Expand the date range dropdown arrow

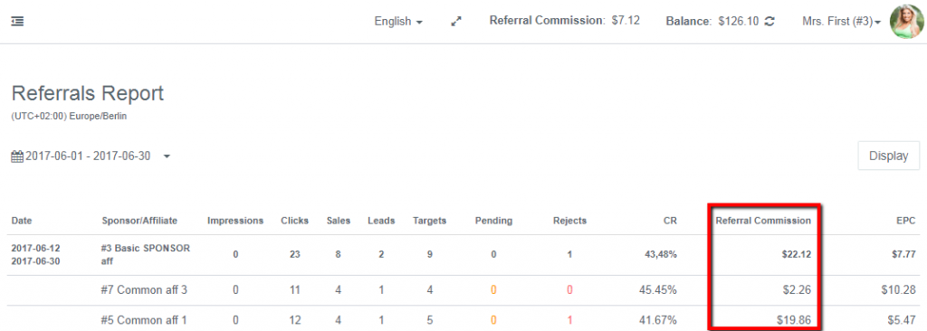[x=167, y=156]
